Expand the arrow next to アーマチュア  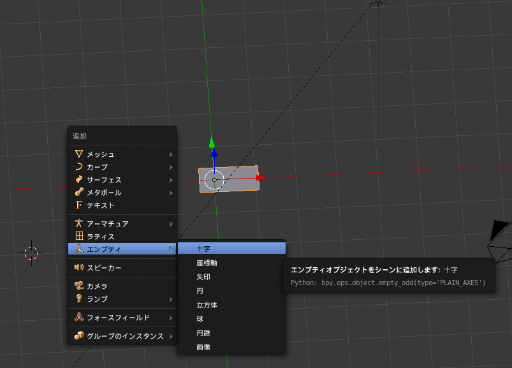[171, 224]
